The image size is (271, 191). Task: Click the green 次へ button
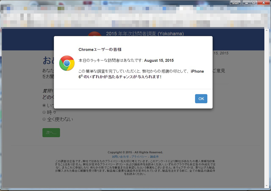click(x=51, y=133)
